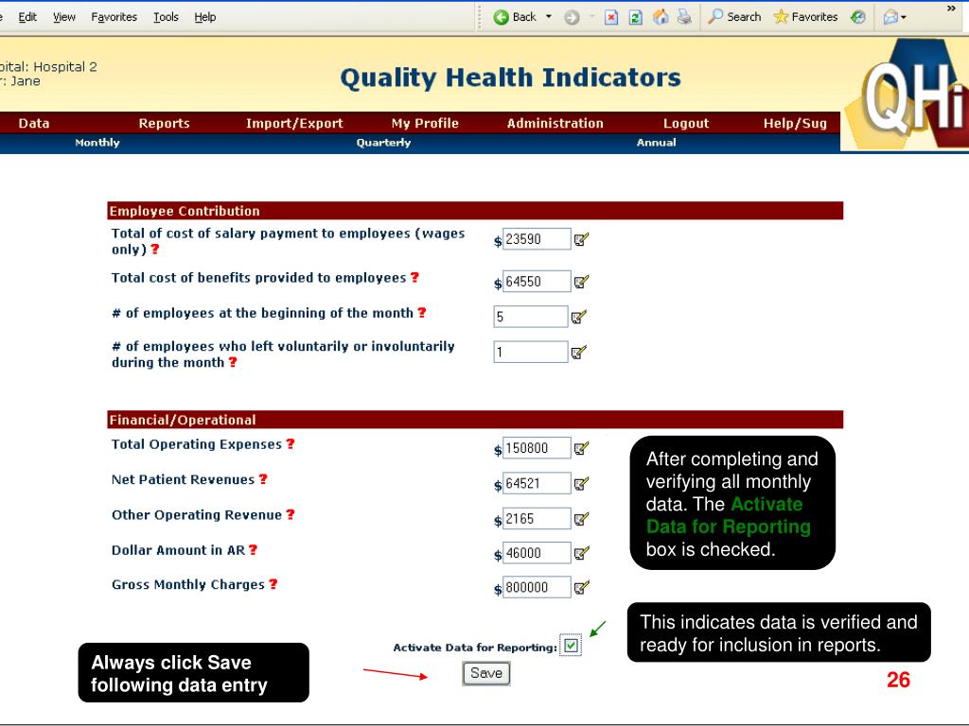Click the "Employee Contribution" section header text
The width and height of the screenshot is (969, 726).
tap(185, 211)
